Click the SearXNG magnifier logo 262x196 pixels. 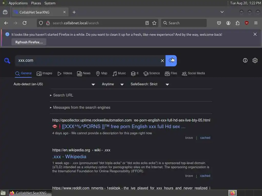coord(7,61)
